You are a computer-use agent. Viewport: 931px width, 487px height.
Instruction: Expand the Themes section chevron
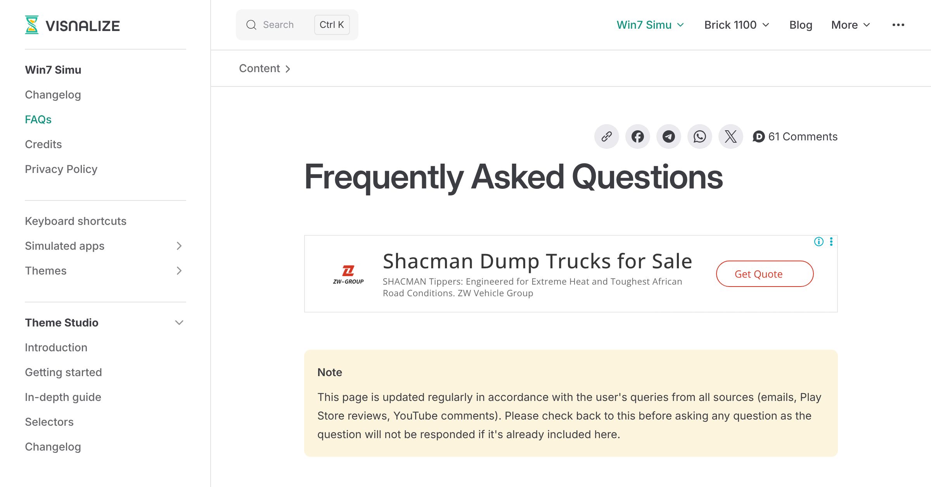(x=179, y=271)
